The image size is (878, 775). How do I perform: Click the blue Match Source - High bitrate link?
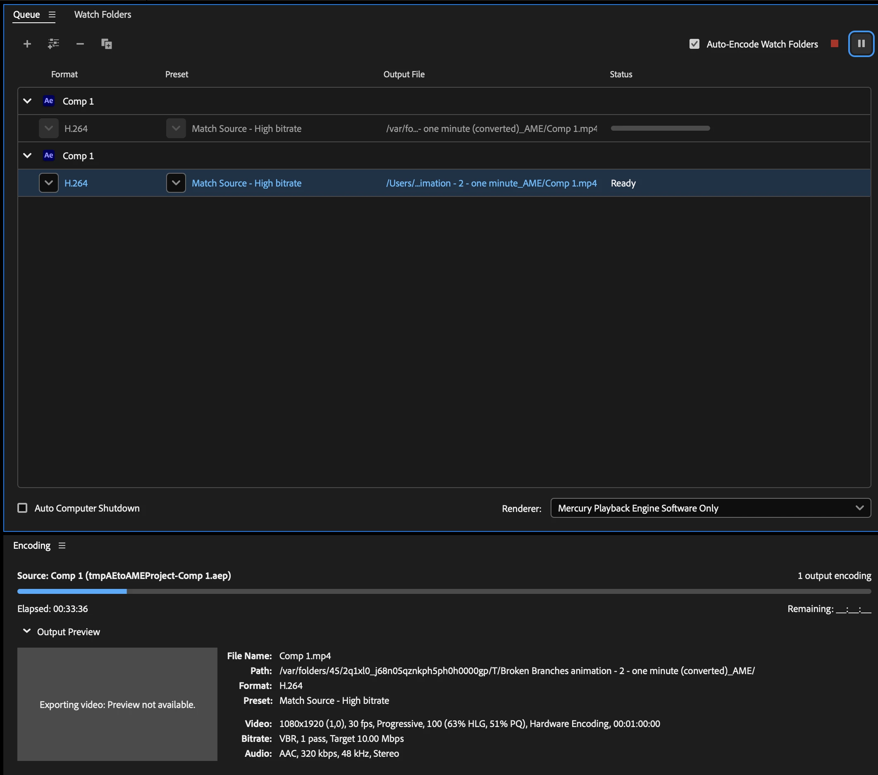[246, 183]
